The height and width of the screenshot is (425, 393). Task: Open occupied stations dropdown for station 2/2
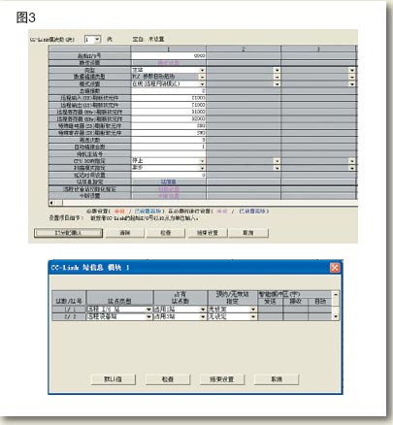point(203,316)
